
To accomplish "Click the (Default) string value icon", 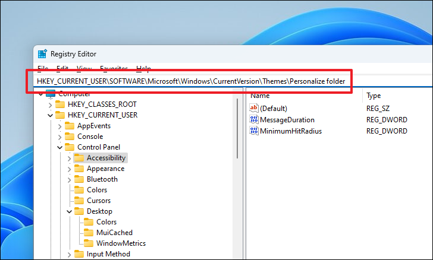I will pyautogui.click(x=254, y=108).
